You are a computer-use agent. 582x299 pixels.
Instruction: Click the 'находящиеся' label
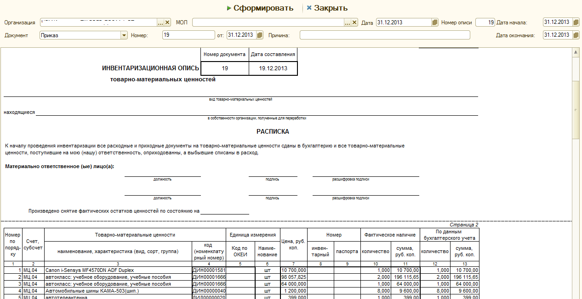tap(19, 112)
